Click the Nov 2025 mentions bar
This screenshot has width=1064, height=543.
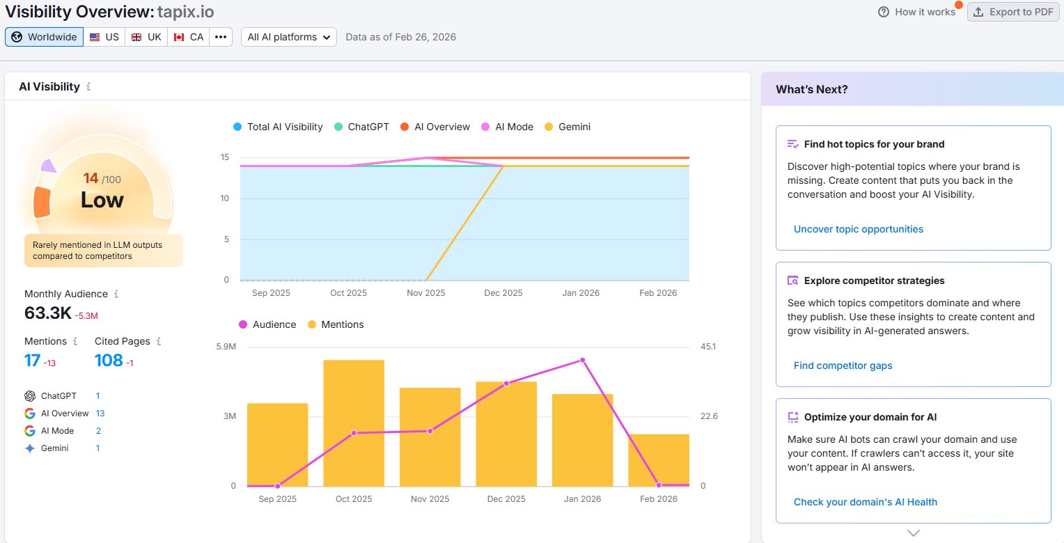point(430,437)
